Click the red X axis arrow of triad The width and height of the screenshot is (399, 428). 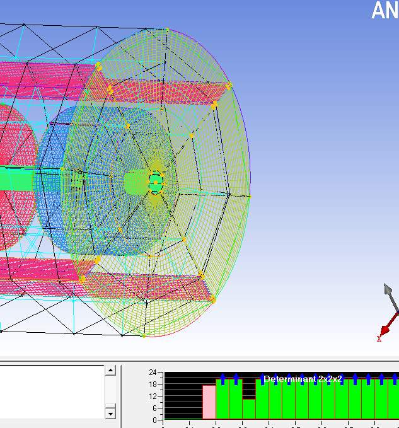tap(388, 325)
